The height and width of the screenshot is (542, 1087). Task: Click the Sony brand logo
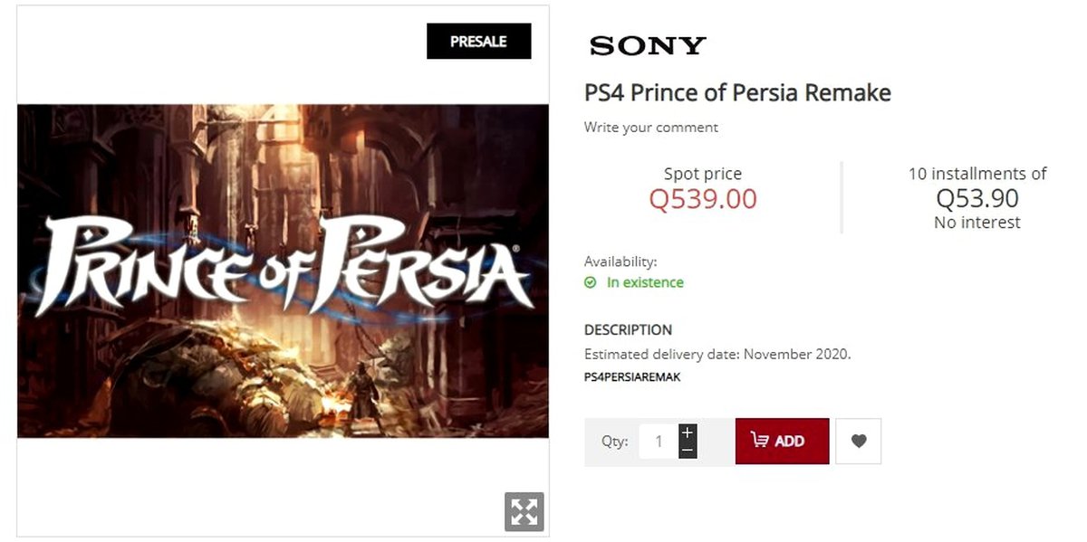point(648,45)
